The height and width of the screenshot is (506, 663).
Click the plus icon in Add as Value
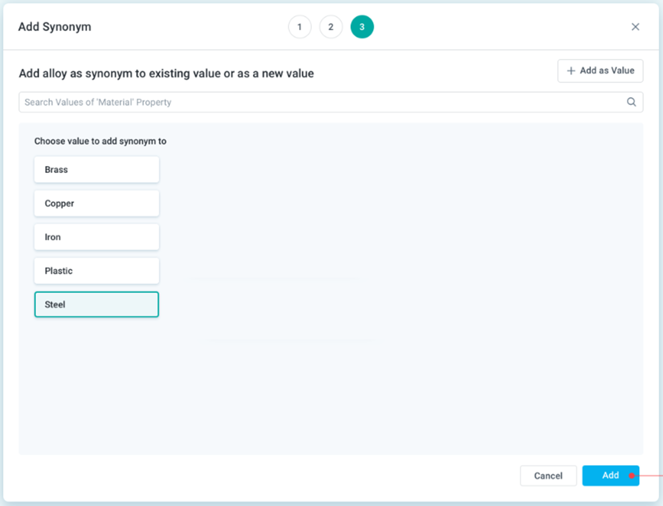click(571, 71)
